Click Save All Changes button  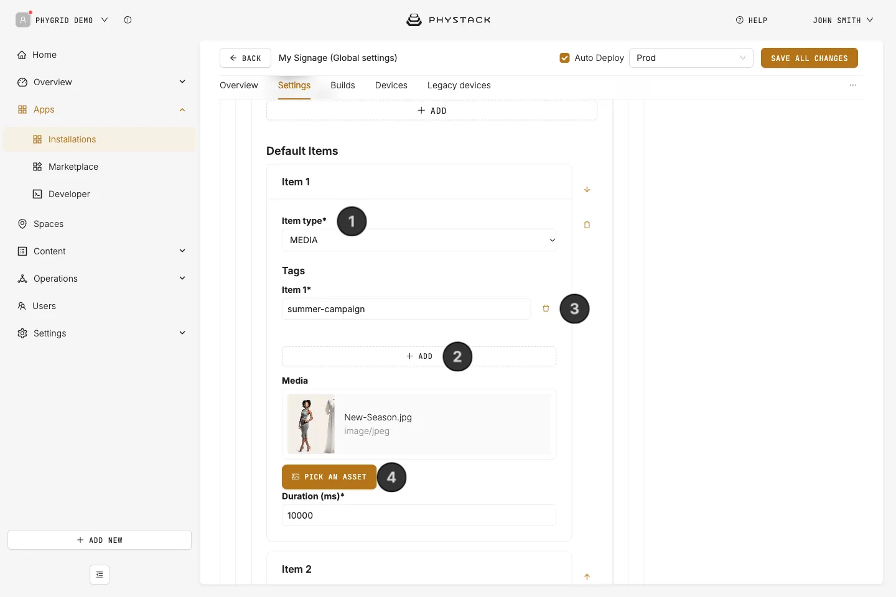click(x=810, y=58)
